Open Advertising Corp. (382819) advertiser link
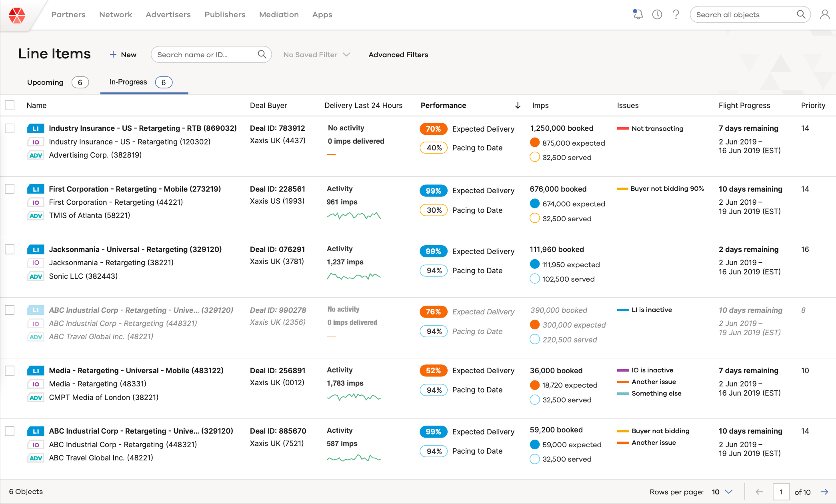Screen dimensions: 836x504 tap(95, 155)
